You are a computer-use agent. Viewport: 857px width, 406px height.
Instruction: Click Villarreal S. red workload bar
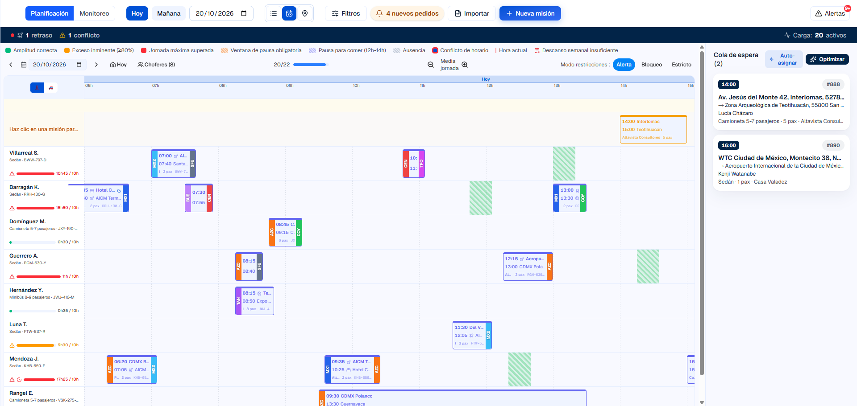coord(35,174)
